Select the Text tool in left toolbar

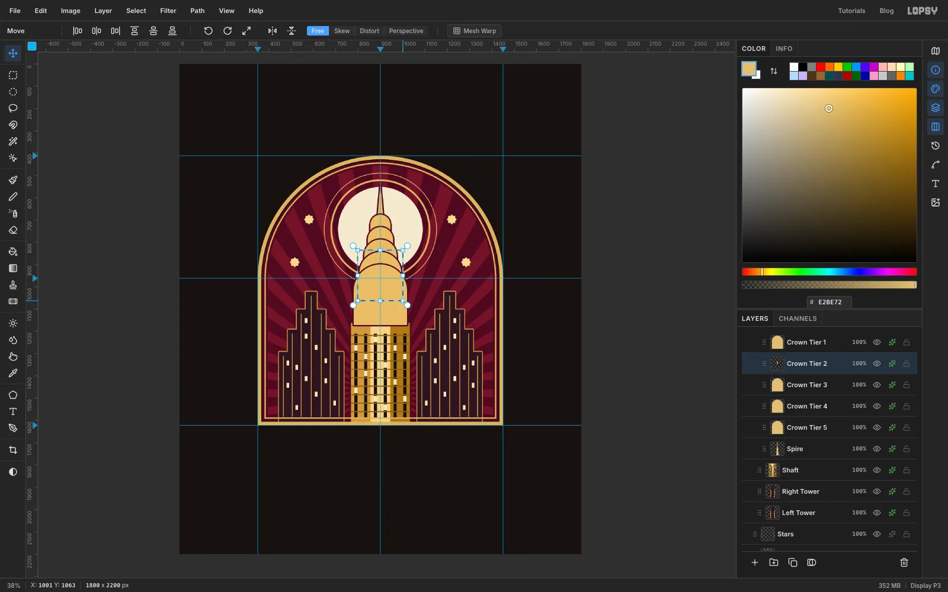point(13,411)
